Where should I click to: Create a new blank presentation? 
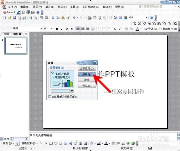point(5,18)
